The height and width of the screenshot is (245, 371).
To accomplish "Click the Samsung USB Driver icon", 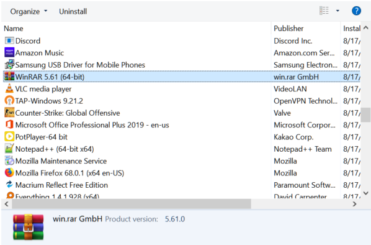I will (9, 65).
